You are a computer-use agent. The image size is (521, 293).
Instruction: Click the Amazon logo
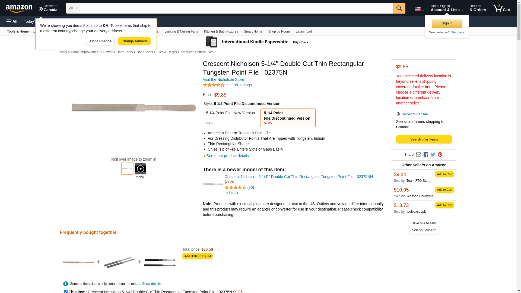point(19,8)
